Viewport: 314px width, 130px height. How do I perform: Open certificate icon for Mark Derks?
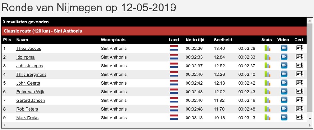point(300,117)
